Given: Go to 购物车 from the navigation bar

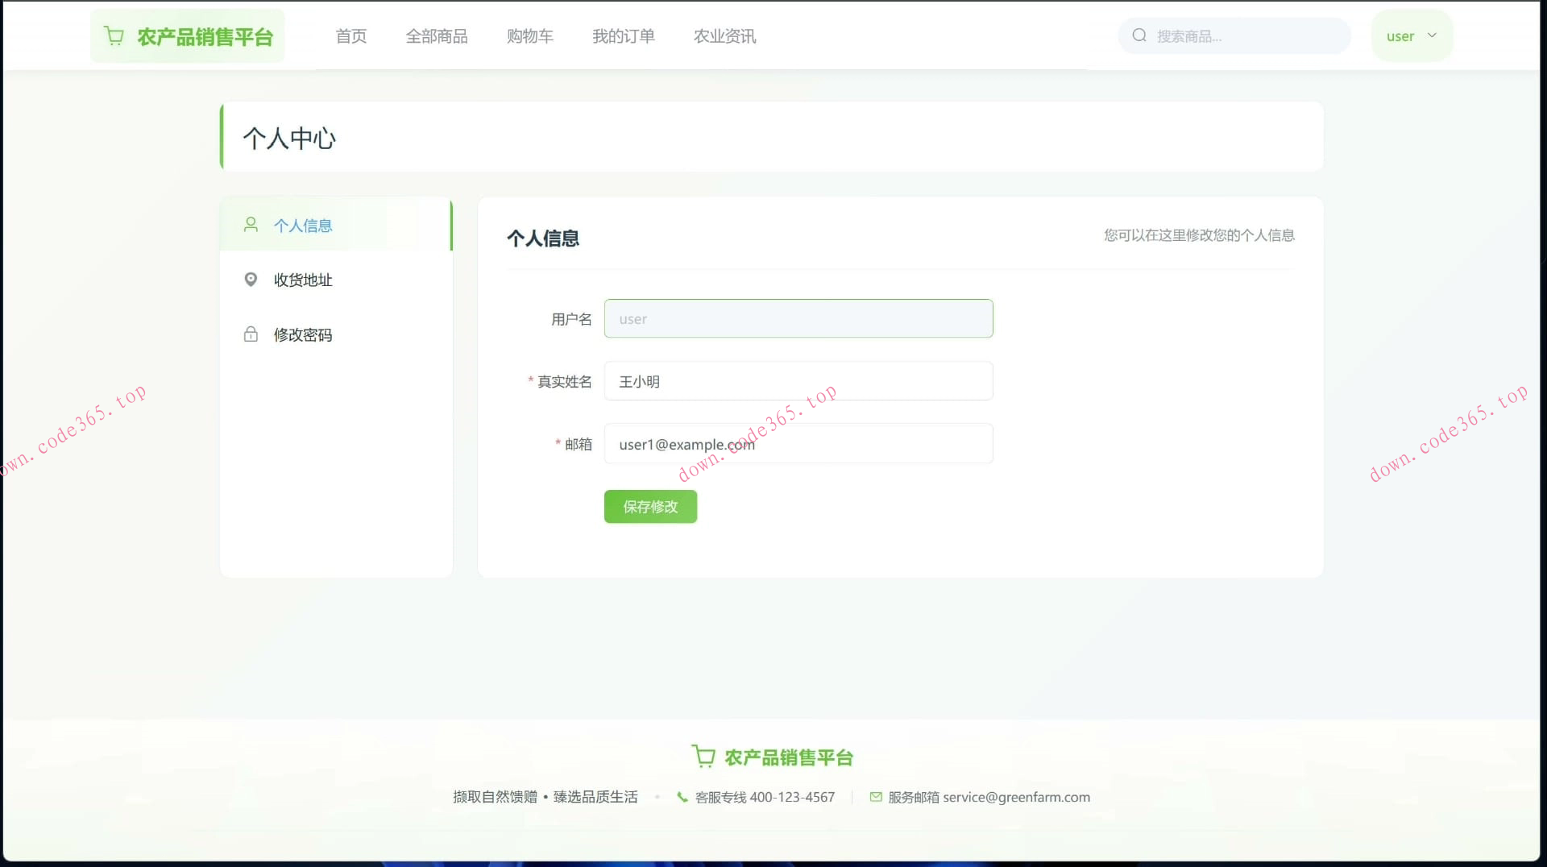Looking at the screenshot, I should click(x=529, y=35).
